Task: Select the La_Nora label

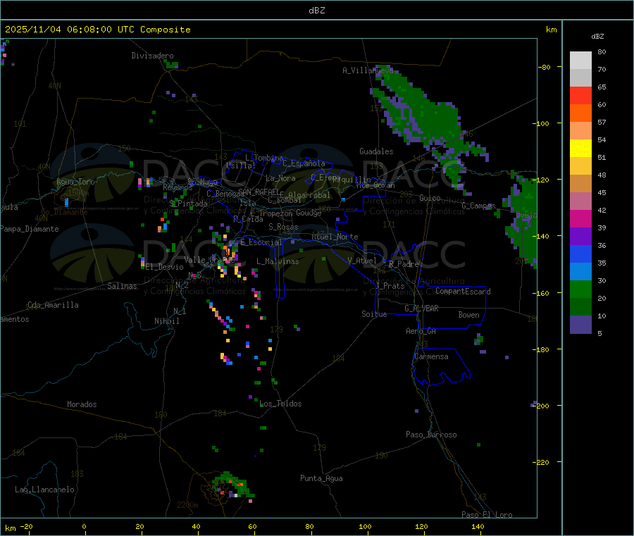Action: pos(280,178)
